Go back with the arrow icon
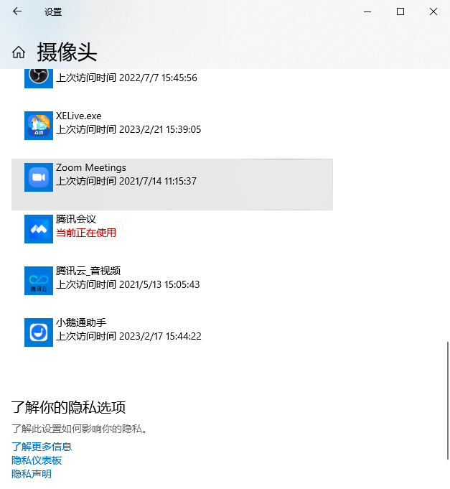Viewport: 450px width, 489px height. click(x=17, y=11)
